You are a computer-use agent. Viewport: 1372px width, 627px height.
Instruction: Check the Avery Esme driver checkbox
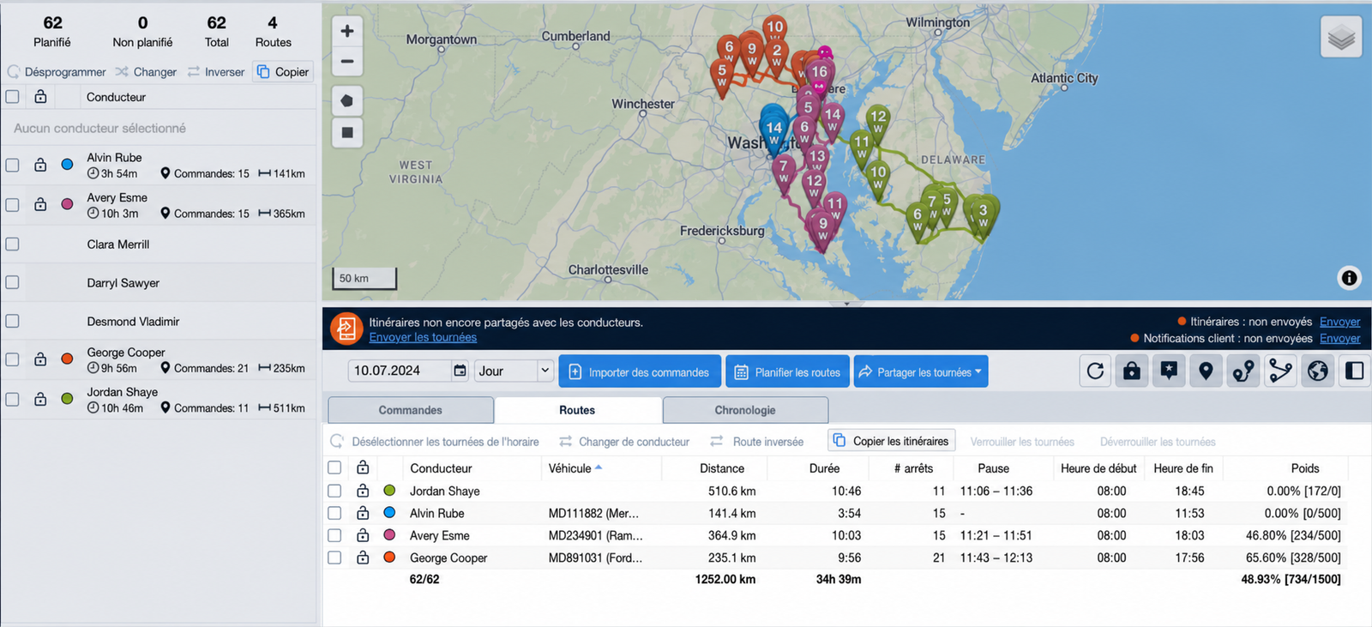pos(12,204)
